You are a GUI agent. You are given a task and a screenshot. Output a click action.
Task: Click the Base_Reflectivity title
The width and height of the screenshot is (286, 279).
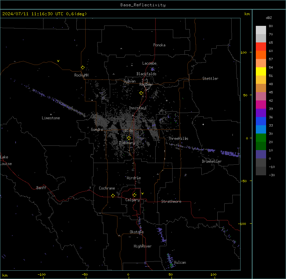143,5
